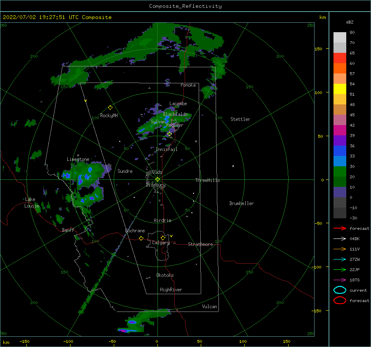
Task: Click the Composite_Reflectivity title
Action: point(185,6)
